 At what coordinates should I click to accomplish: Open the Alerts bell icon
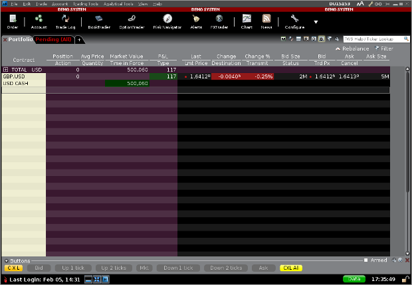coord(196,21)
